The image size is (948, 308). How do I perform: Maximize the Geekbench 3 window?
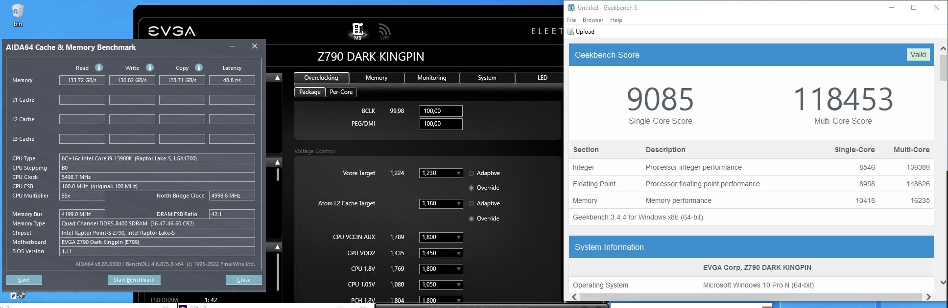pyautogui.click(x=914, y=7)
